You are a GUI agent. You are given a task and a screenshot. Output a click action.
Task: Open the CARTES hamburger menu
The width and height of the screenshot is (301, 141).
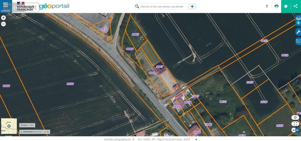coord(6,6)
